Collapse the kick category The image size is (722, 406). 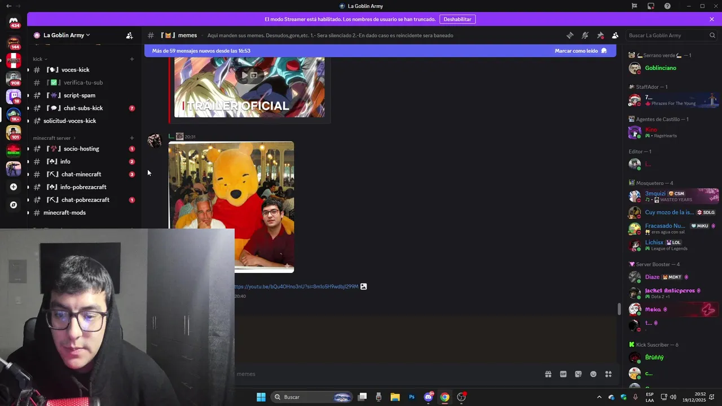(39, 59)
